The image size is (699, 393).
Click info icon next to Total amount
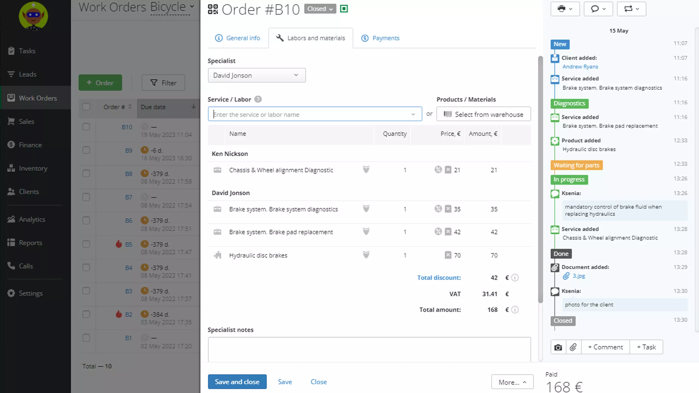(x=515, y=310)
